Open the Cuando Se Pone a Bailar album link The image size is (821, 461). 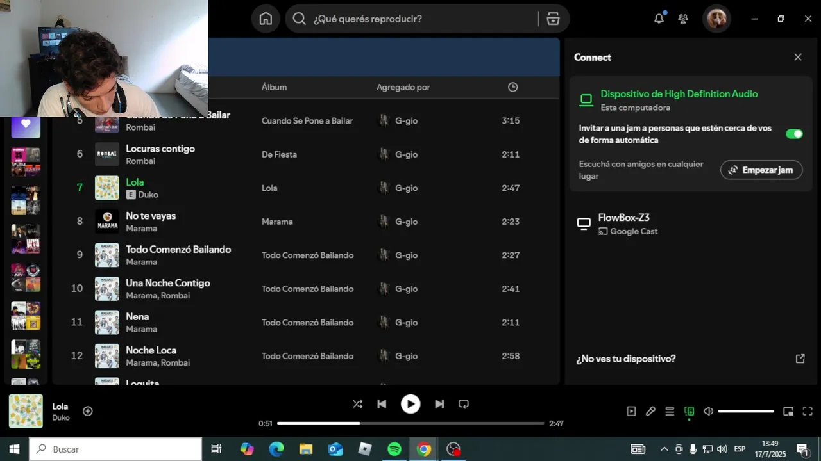point(307,120)
